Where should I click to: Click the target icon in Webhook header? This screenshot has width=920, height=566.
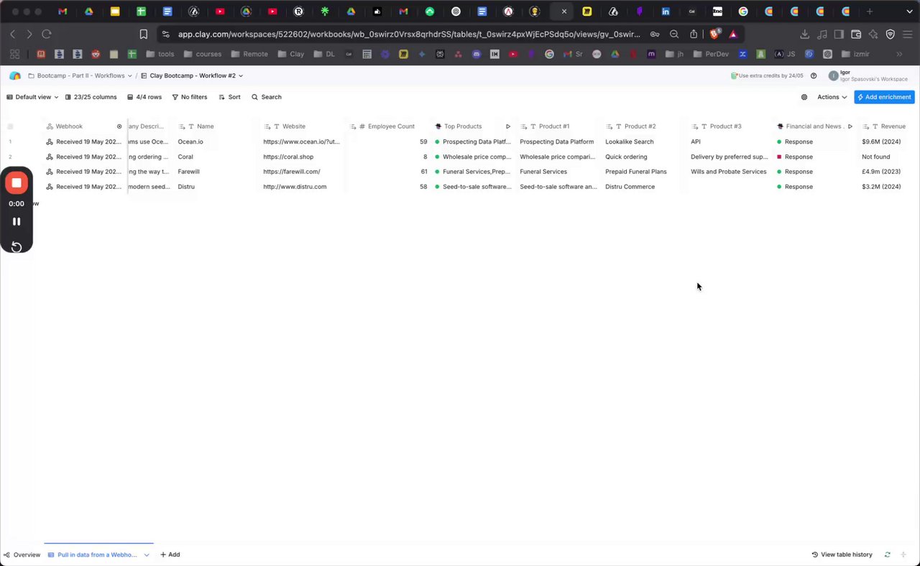119,126
